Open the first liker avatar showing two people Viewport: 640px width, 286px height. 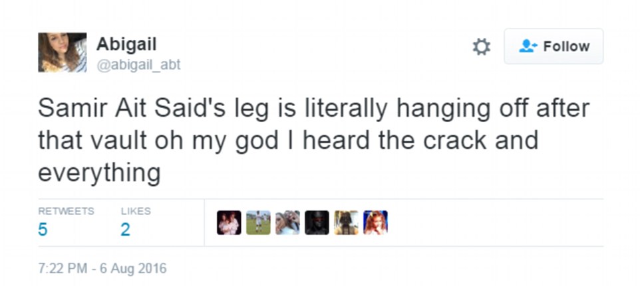click(x=230, y=223)
